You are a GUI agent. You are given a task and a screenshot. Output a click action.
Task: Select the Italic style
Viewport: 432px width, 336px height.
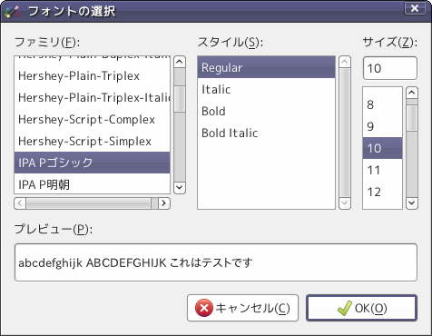point(266,89)
